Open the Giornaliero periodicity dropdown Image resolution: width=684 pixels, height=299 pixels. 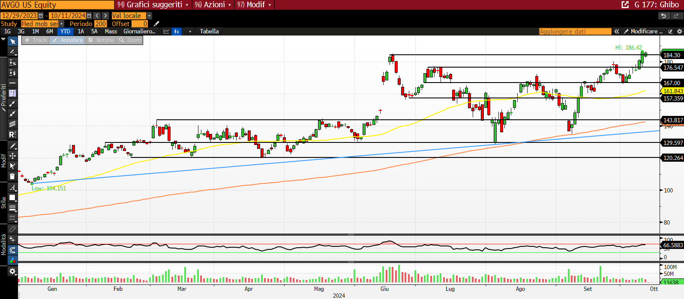pos(139,31)
